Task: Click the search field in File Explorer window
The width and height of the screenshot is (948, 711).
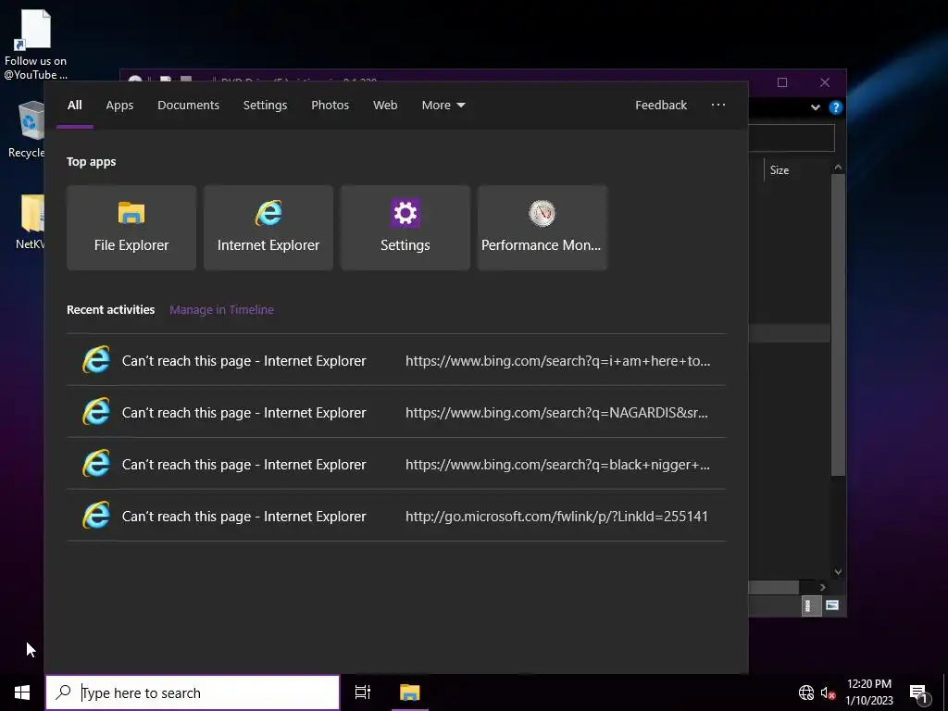Action: 792,139
